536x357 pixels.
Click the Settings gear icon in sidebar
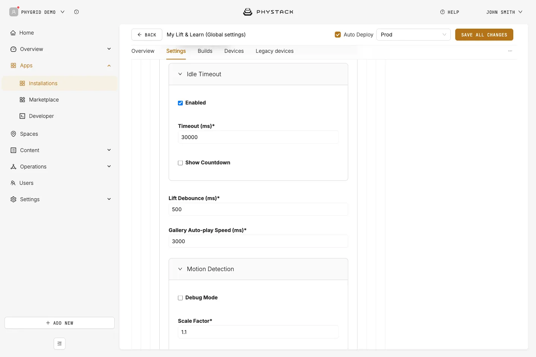(13, 199)
